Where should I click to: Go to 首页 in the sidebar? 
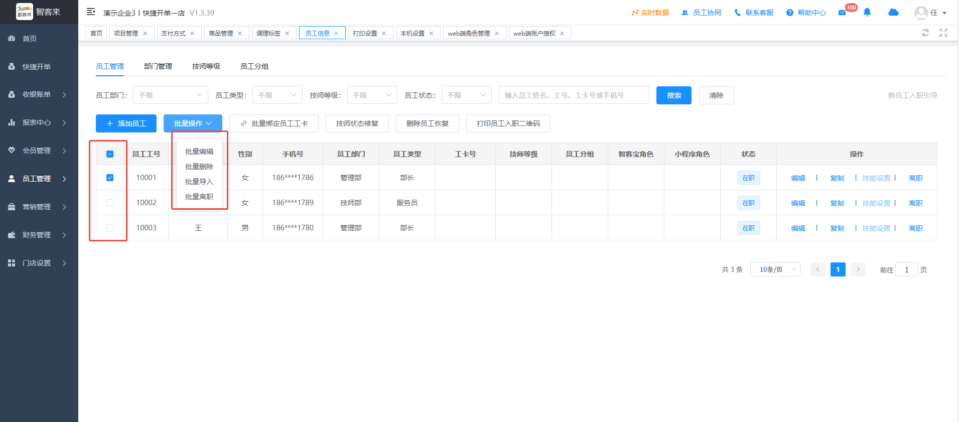[x=39, y=38]
